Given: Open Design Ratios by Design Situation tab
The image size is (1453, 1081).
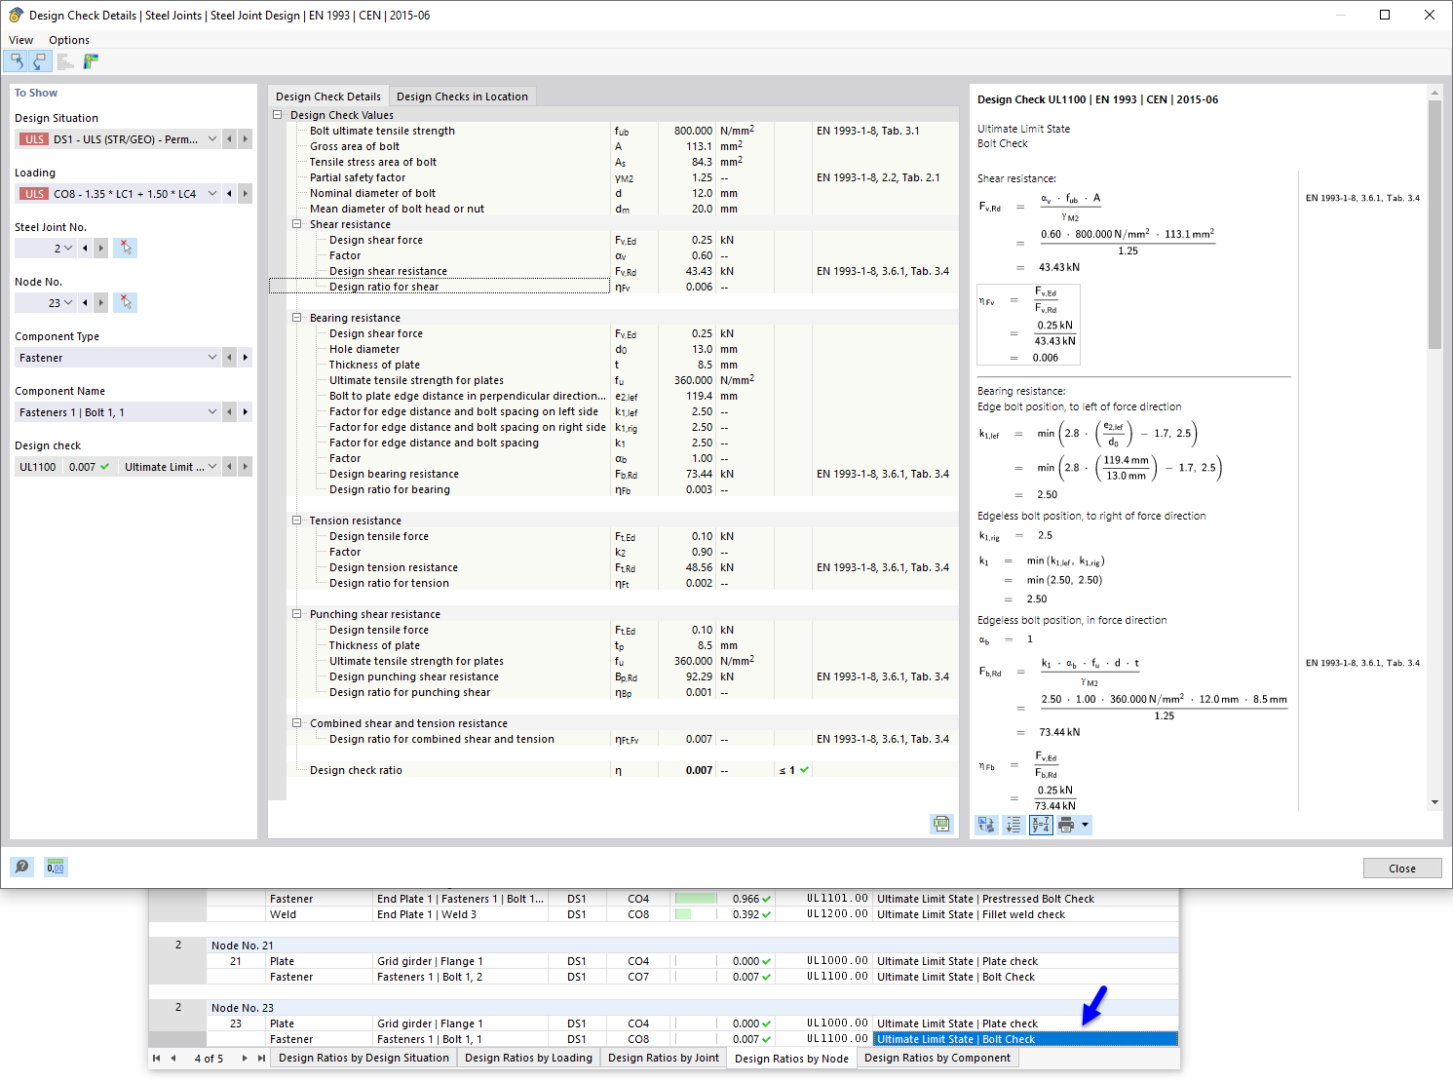Looking at the screenshot, I should (364, 1058).
